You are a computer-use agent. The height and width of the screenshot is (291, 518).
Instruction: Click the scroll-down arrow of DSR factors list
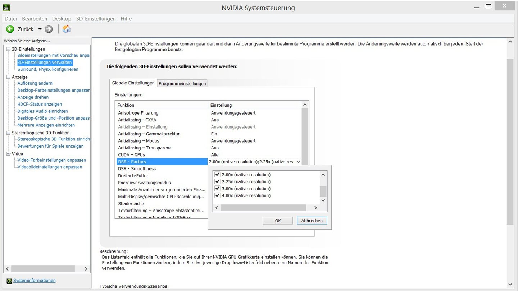click(323, 200)
